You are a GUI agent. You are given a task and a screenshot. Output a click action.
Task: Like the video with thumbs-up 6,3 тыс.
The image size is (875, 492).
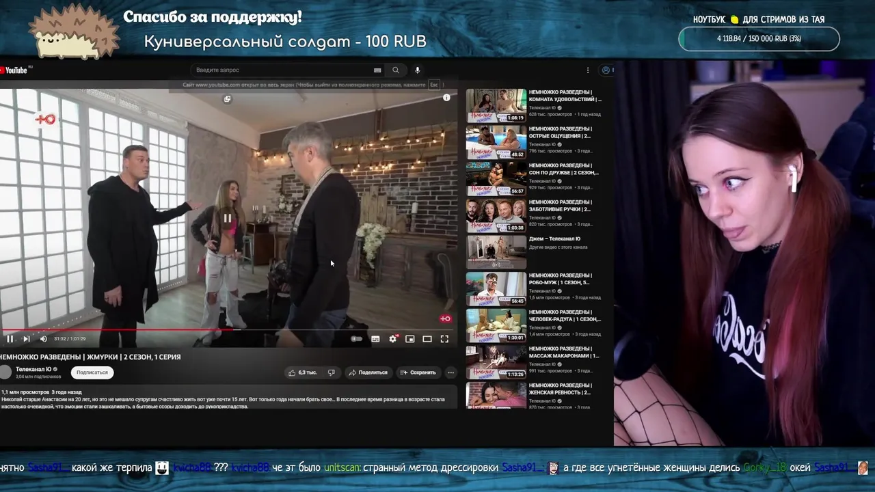coord(302,372)
